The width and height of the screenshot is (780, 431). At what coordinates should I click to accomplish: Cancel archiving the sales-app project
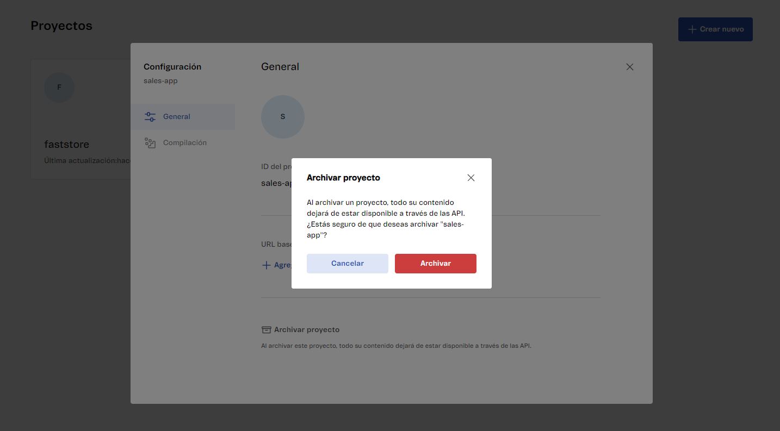tap(347, 263)
